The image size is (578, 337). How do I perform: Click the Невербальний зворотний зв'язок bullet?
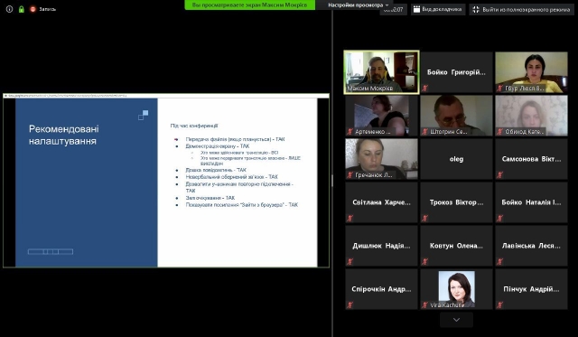click(232, 177)
